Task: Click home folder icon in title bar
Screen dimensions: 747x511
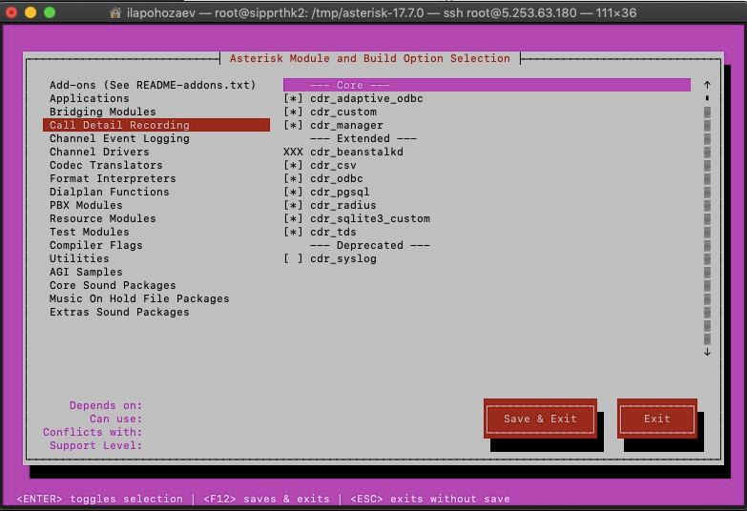Action: point(115,12)
